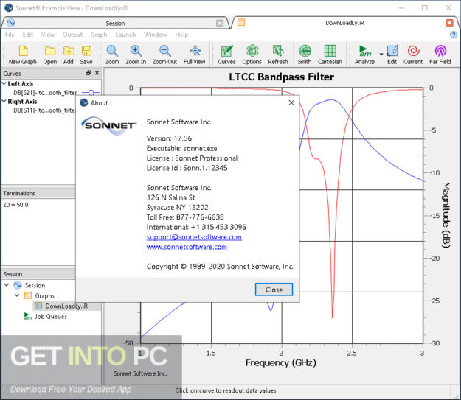Open the Curves editor icon
The width and height of the screenshot is (461, 400).
(226, 55)
